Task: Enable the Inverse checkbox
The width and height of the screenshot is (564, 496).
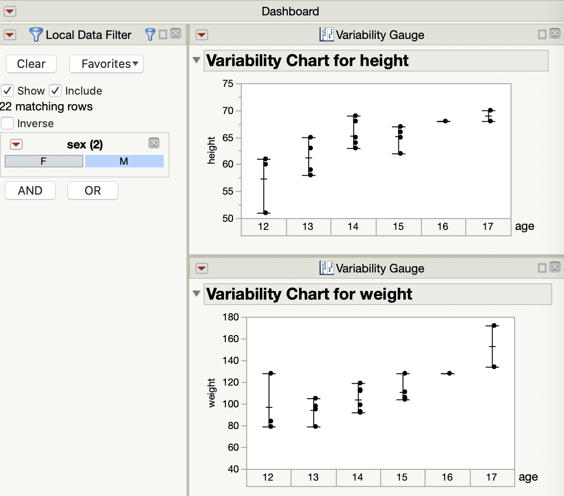Action: (7, 123)
